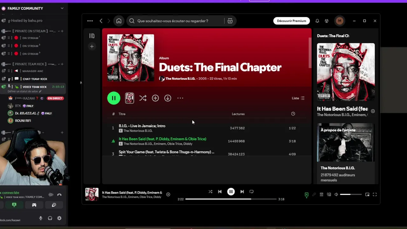
Task: Open Connect to a device icon
Action: tap(329, 194)
